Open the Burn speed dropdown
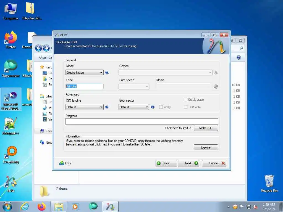The image size is (283, 212). point(134,86)
